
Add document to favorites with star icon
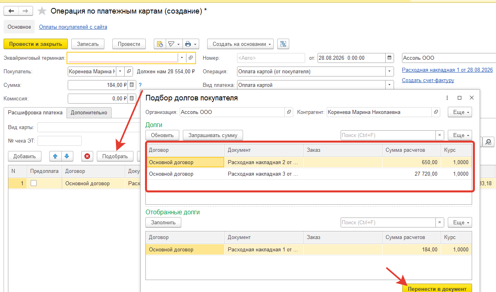pyautogui.click(x=41, y=11)
